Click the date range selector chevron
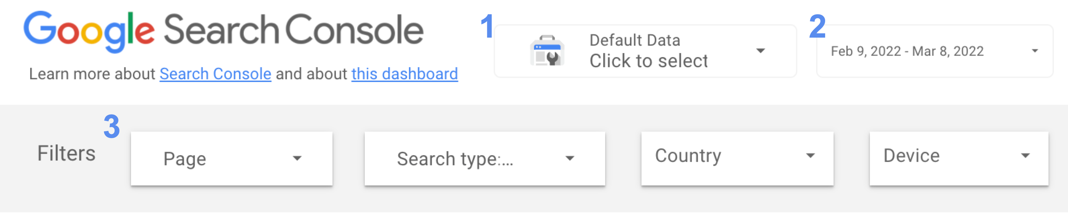This screenshot has height=215, width=1068. point(1034,51)
